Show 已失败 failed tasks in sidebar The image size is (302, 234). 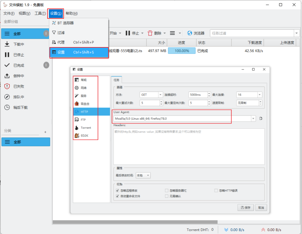[7, 86]
